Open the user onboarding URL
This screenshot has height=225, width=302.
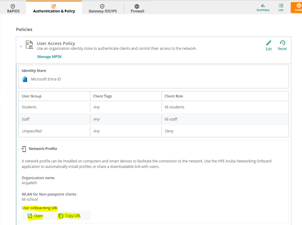36,216
